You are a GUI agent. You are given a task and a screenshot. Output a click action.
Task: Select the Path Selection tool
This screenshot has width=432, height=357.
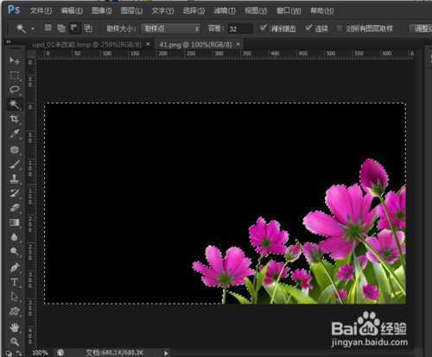coord(15,297)
